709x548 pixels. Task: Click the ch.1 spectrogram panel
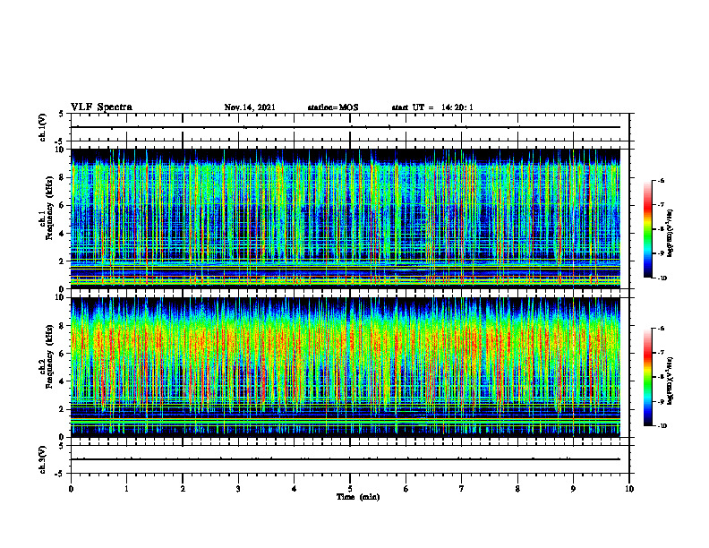[346, 218]
